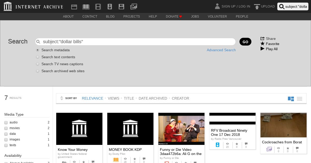Toggle the sort direction arrows

[62, 98]
